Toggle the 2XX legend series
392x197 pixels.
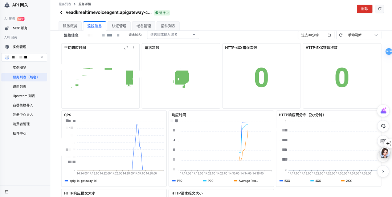coord(347,181)
